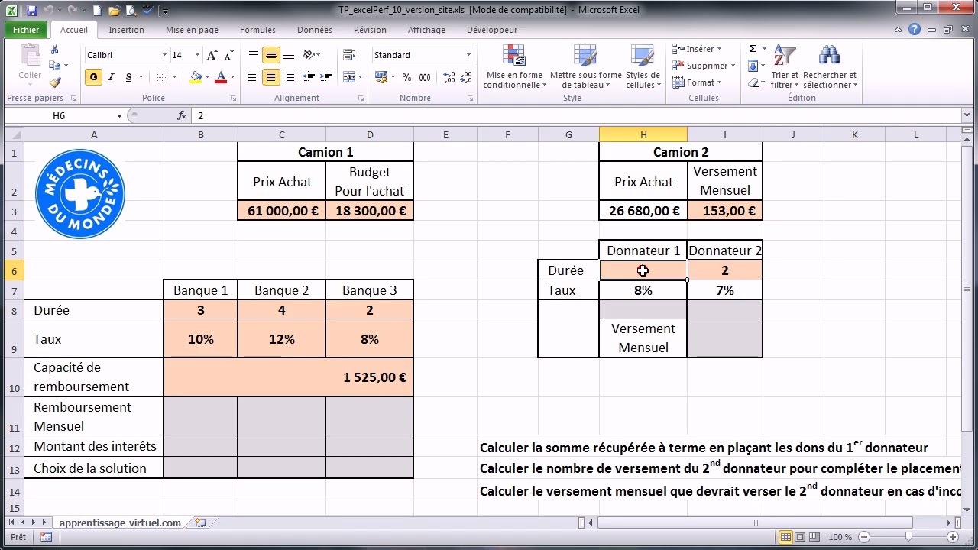The width and height of the screenshot is (978, 550).
Task: Open the font name Calibri dropdown
Action: [164, 55]
